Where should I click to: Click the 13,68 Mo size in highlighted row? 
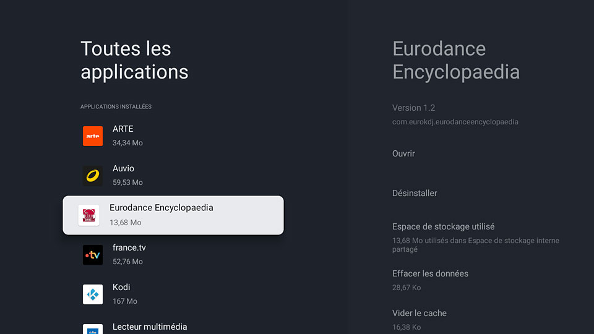pos(126,223)
